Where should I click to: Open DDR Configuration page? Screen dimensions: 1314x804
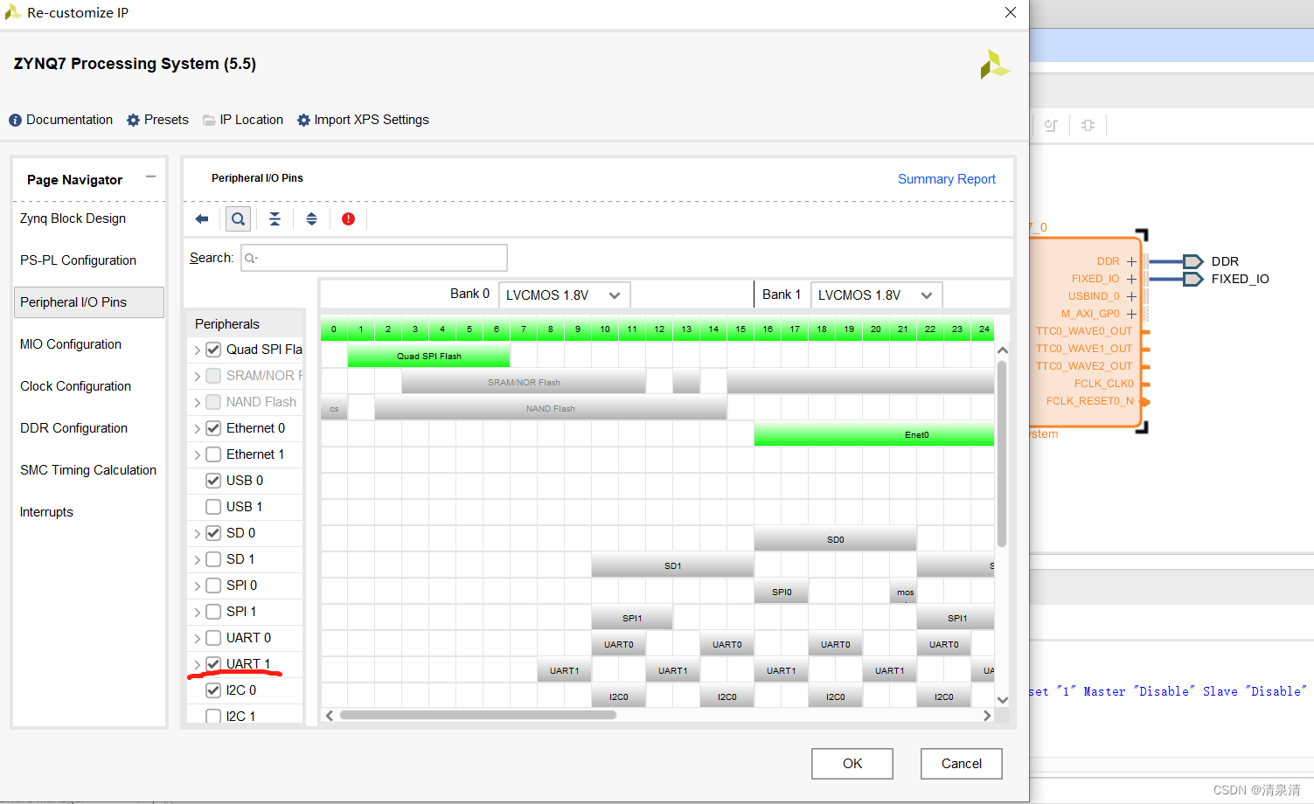pyautogui.click(x=74, y=428)
